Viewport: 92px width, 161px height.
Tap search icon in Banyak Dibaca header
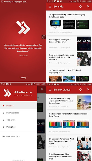88,90
